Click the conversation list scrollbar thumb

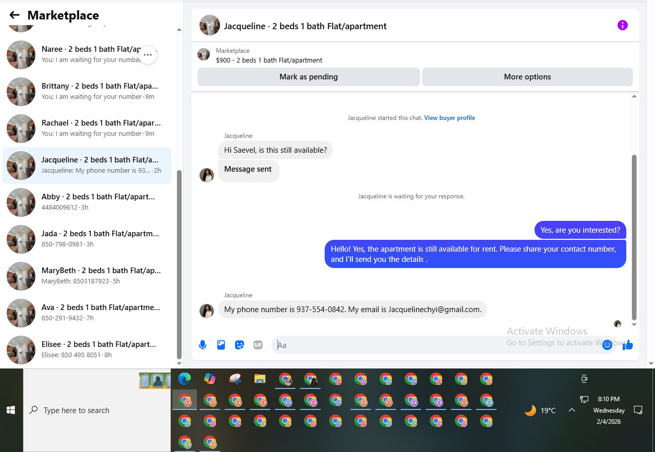[179, 264]
